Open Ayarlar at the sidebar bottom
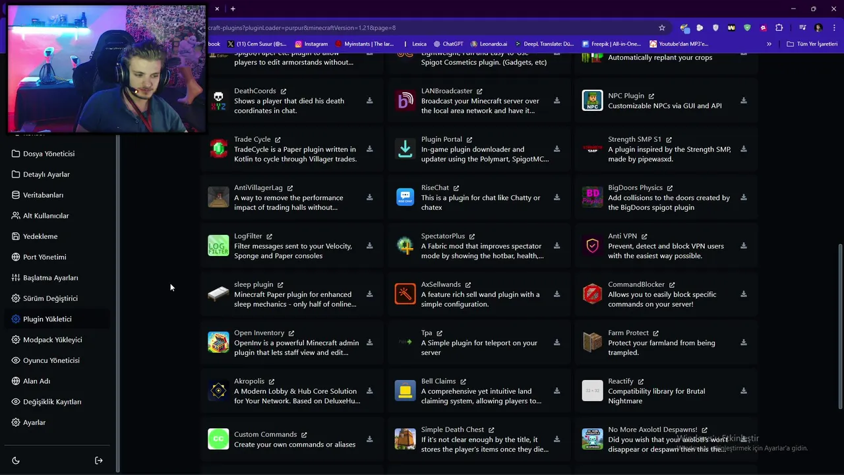Viewport: 844px width, 475px height. [x=57, y=422]
